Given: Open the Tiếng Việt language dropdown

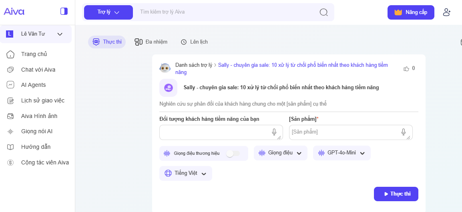Looking at the screenshot, I should (x=185, y=173).
